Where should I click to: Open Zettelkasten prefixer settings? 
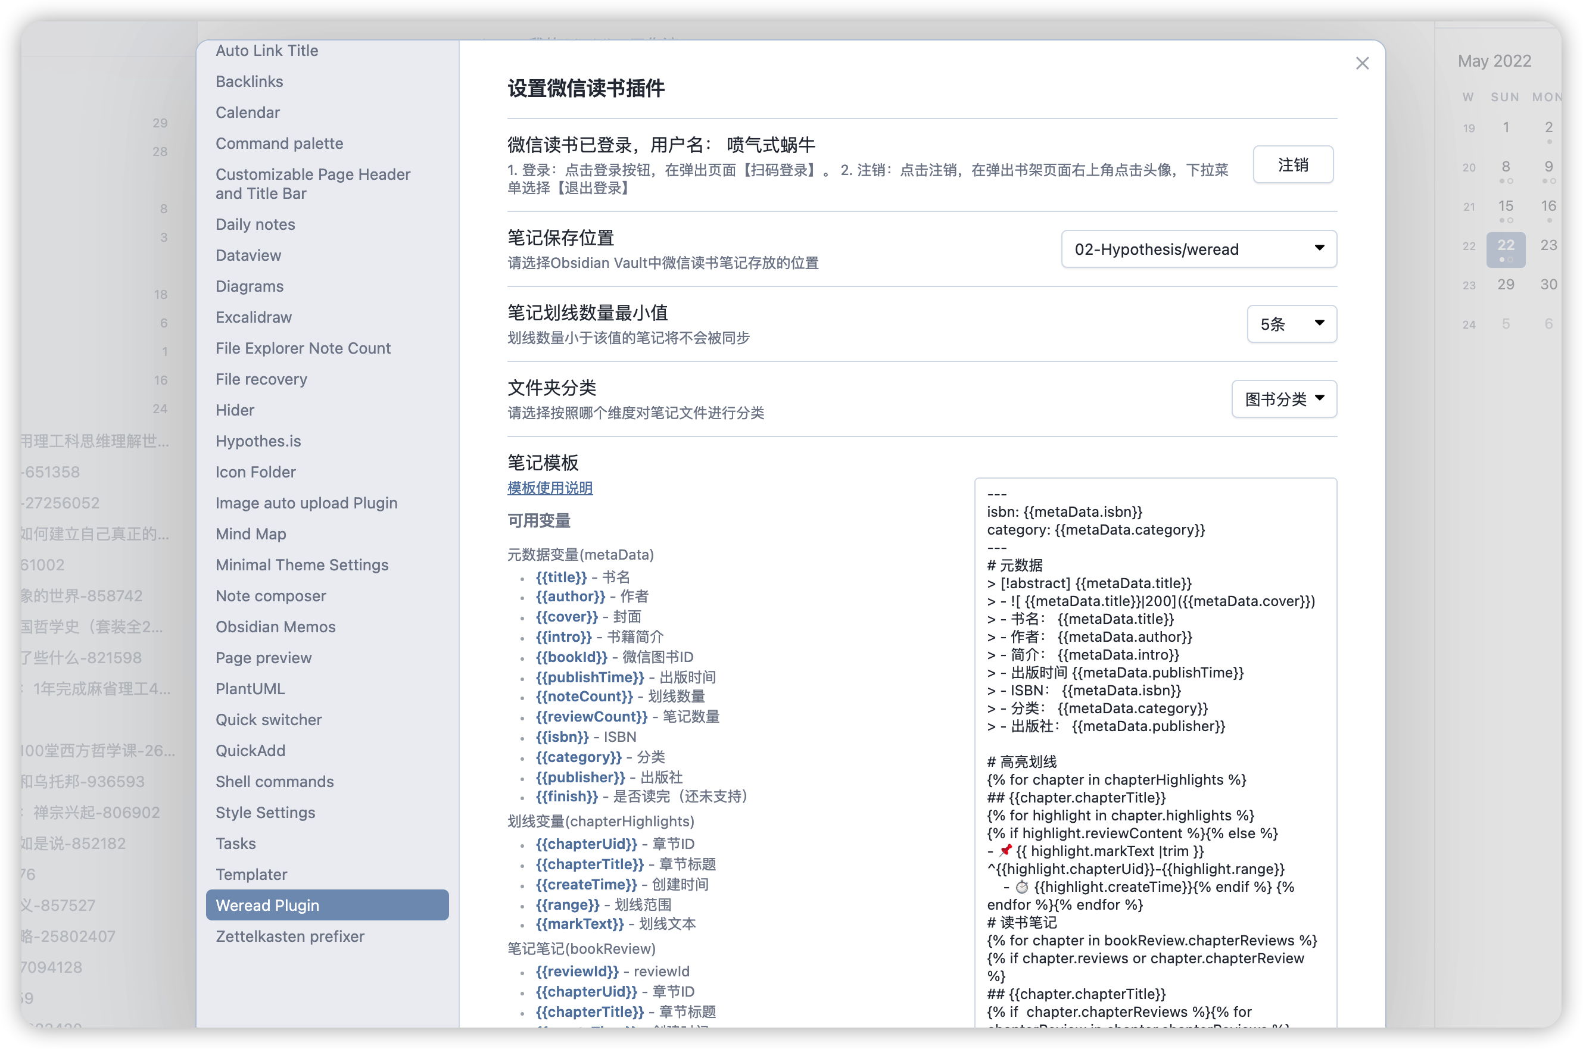(289, 936)
